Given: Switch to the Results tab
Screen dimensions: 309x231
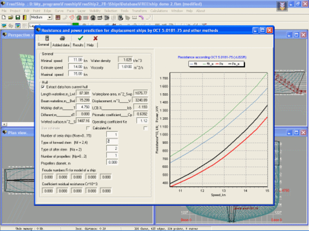Looking at the screenshot, I should tap(78, 45).
